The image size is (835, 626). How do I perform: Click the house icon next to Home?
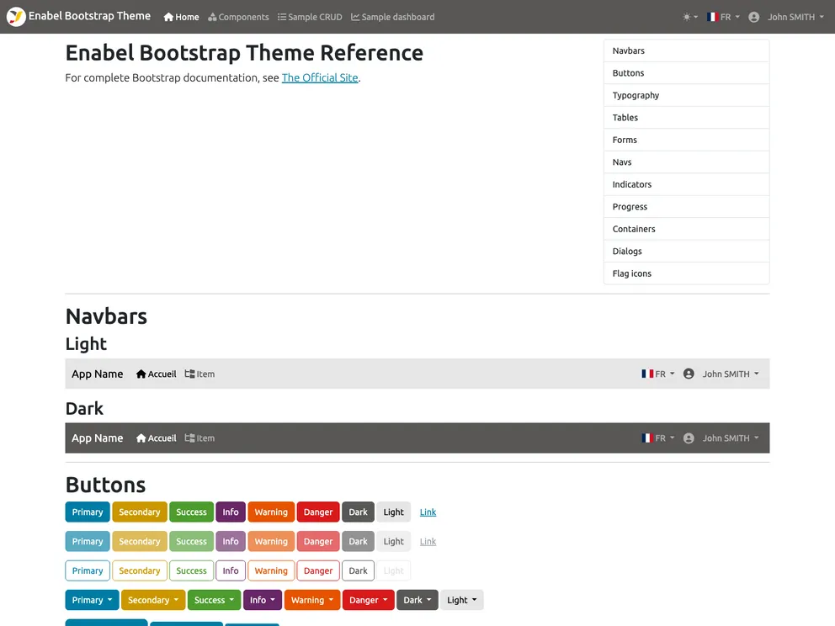pyautogui.click(x=168, y=17)
